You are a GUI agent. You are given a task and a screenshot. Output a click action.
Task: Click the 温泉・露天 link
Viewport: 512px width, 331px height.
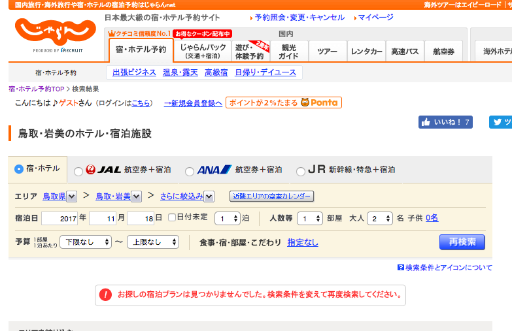click(180, 72)
